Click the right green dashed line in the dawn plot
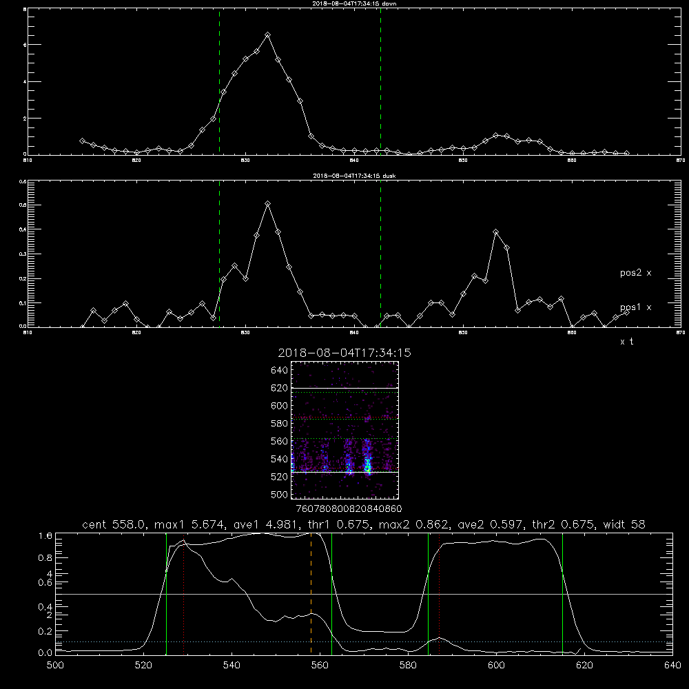 coord(380,81)
